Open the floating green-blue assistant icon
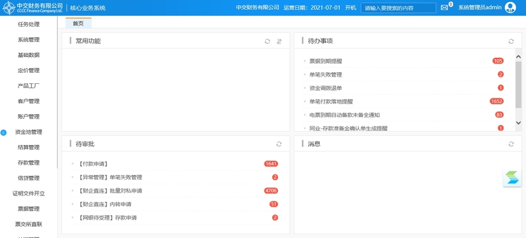The height and width of the screenshot is (238, 526). pos(512,178)
